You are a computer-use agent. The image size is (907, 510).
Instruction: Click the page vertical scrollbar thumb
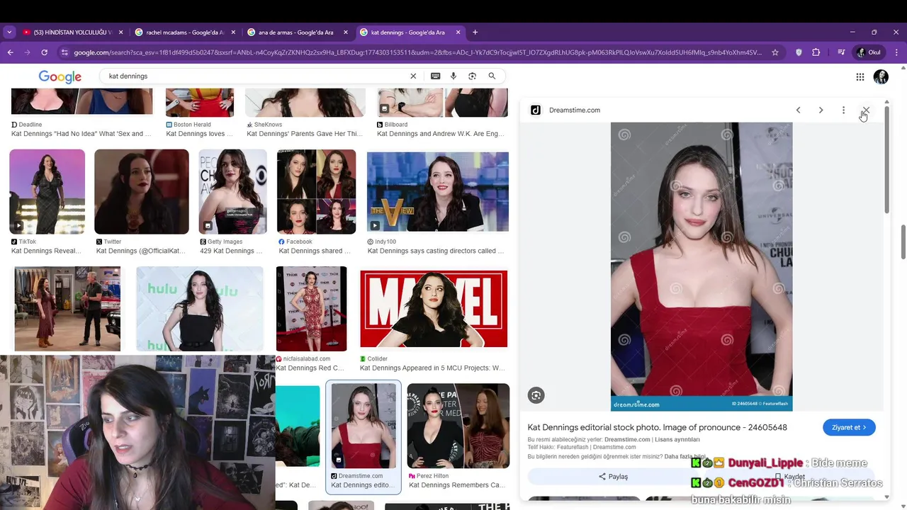[x=903, y=242]
